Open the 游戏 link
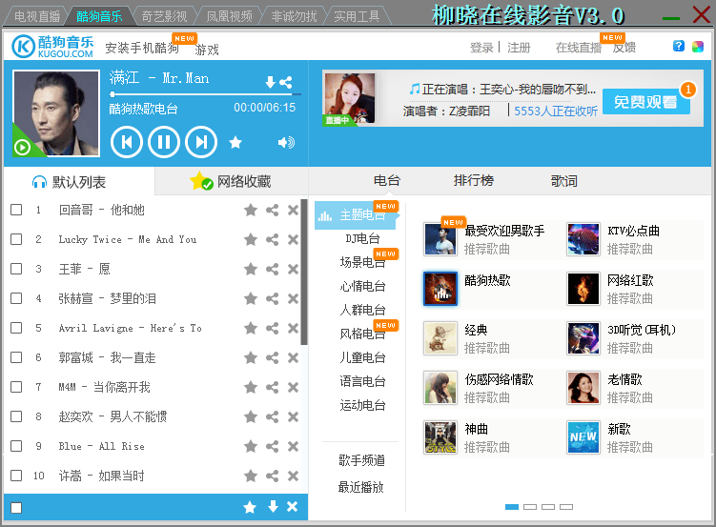The image size is (716, 527). tap(206, 50)
